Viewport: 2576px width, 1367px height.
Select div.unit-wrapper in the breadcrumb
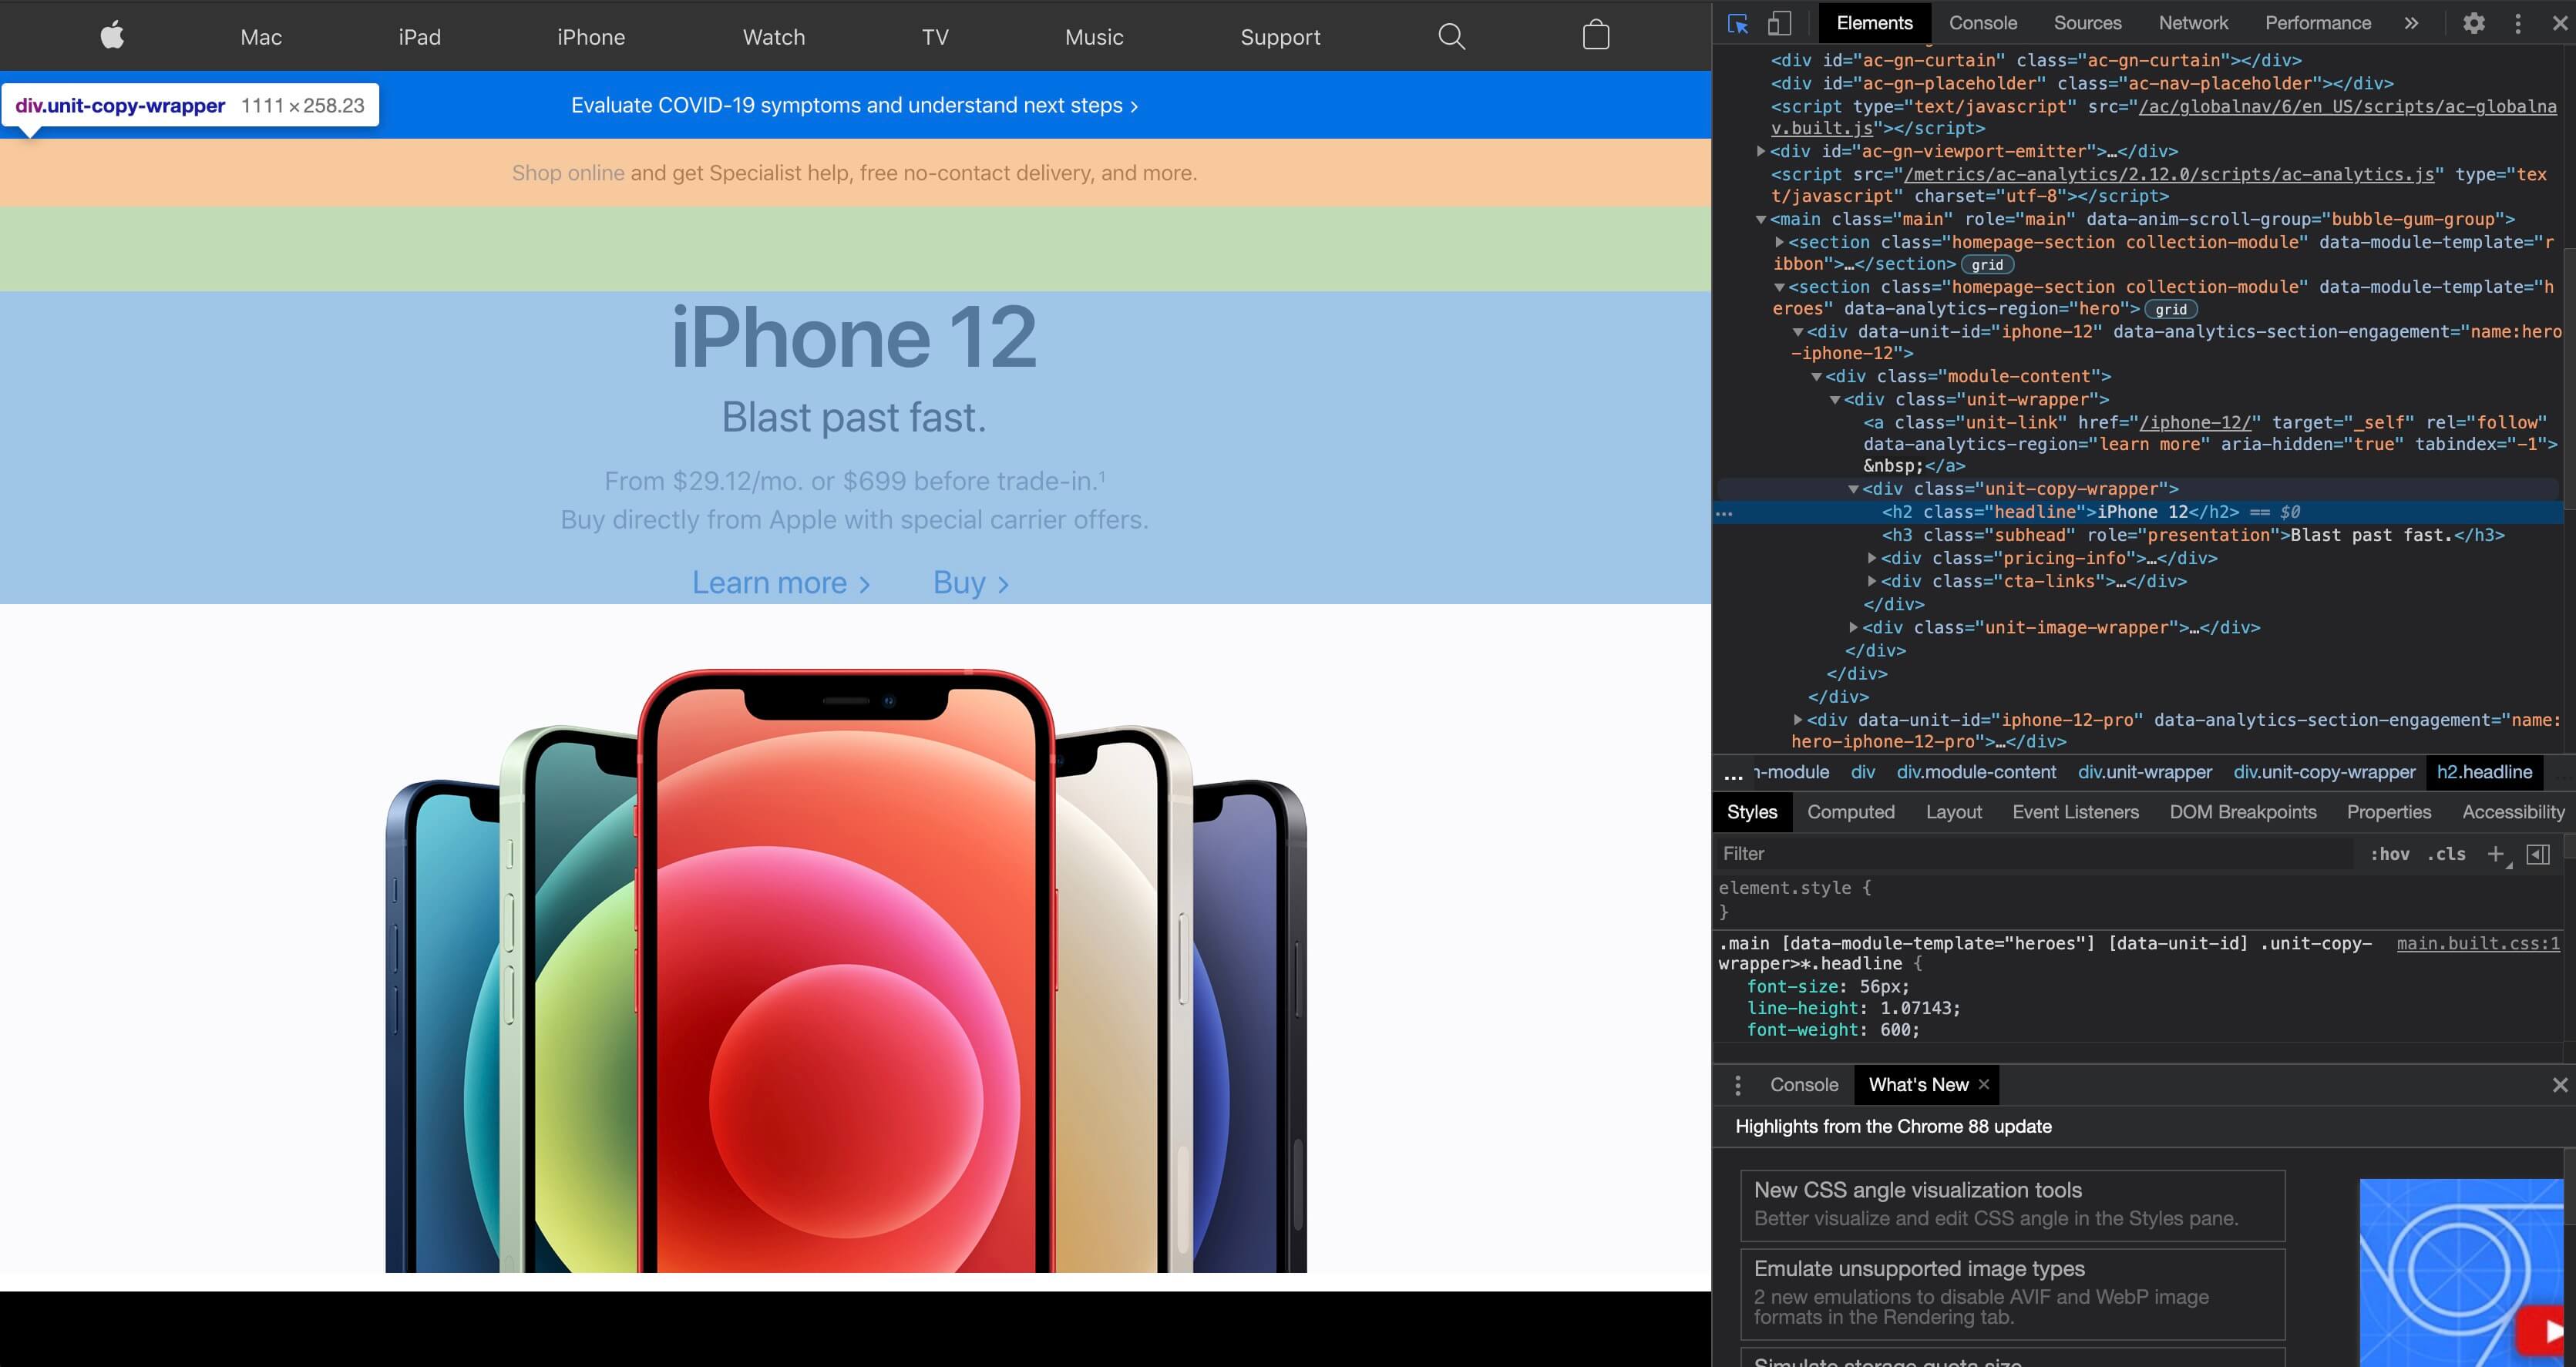2144,772
